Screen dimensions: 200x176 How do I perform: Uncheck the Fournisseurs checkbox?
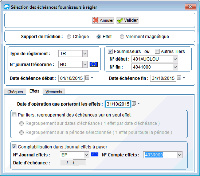click(x=110, y=52)
